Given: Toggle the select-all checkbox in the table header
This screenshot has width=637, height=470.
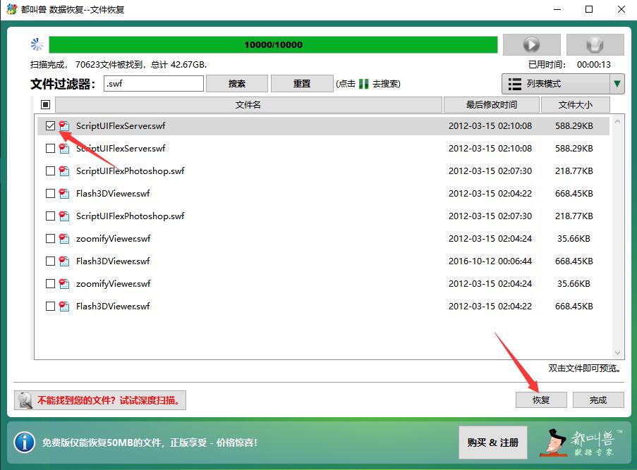Looking at the screenshot, I should click(46, 105).
